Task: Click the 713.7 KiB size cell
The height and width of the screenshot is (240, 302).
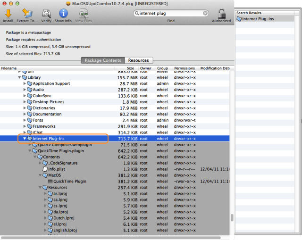Action: pos(128,139)
